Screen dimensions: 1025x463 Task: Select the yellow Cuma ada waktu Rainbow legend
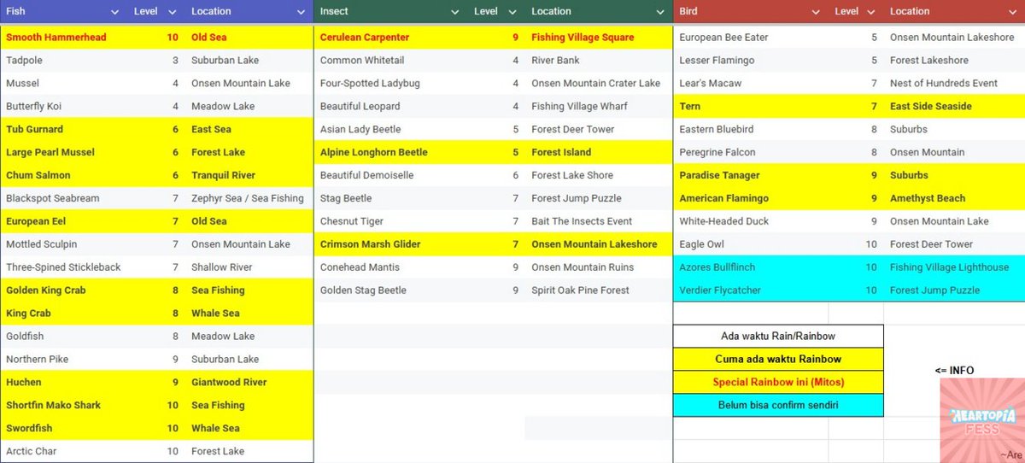click(x=778, y=360)
